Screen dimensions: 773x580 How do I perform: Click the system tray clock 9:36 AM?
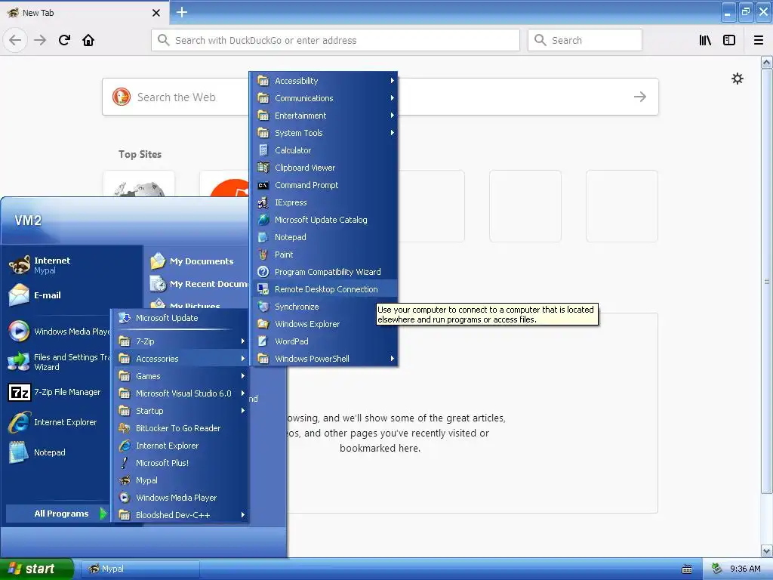click(745, 569)
